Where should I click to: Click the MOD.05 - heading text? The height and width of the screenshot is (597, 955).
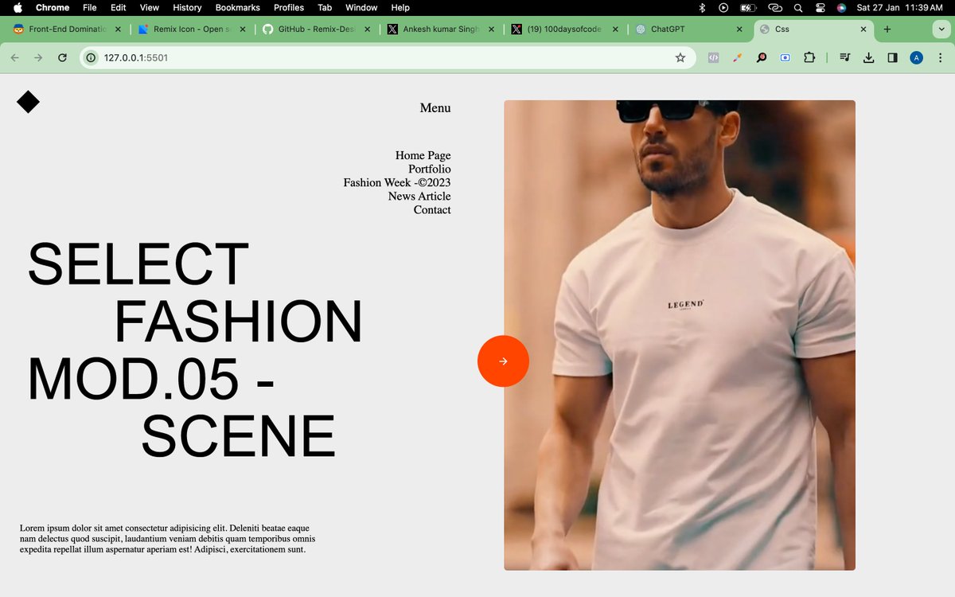151,380
